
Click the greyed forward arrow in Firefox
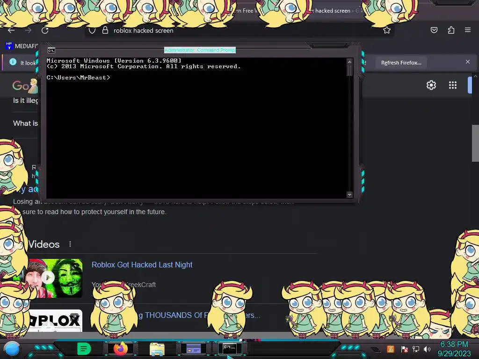click(28, 30)
